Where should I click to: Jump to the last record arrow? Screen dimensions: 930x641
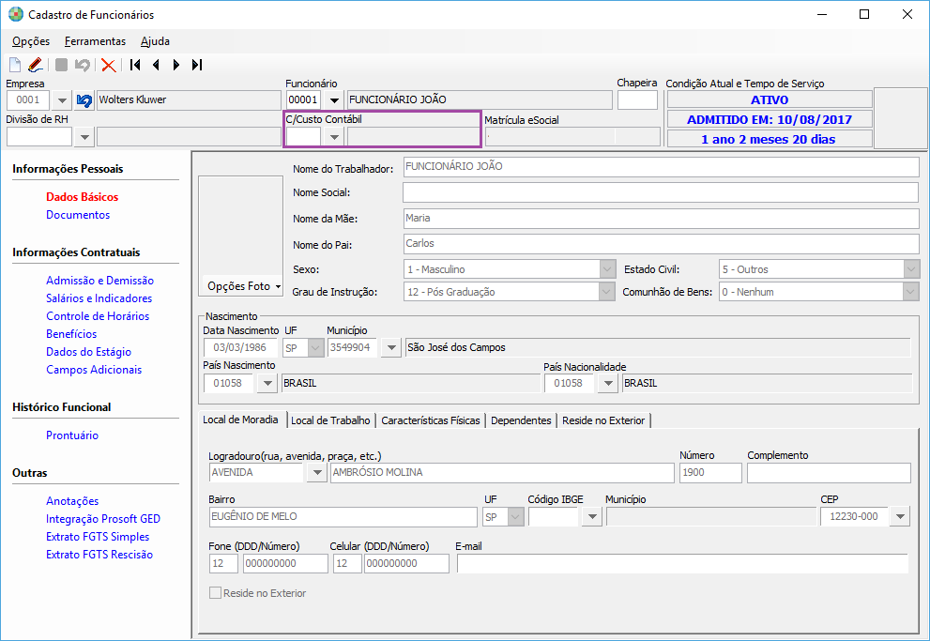197,65
